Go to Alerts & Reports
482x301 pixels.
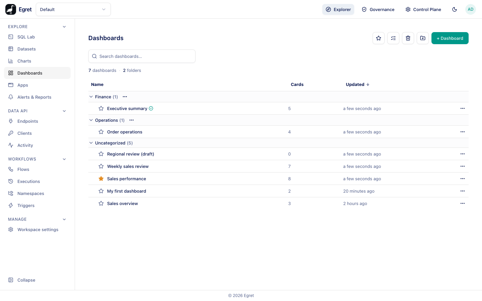click(x=37, y=97)
